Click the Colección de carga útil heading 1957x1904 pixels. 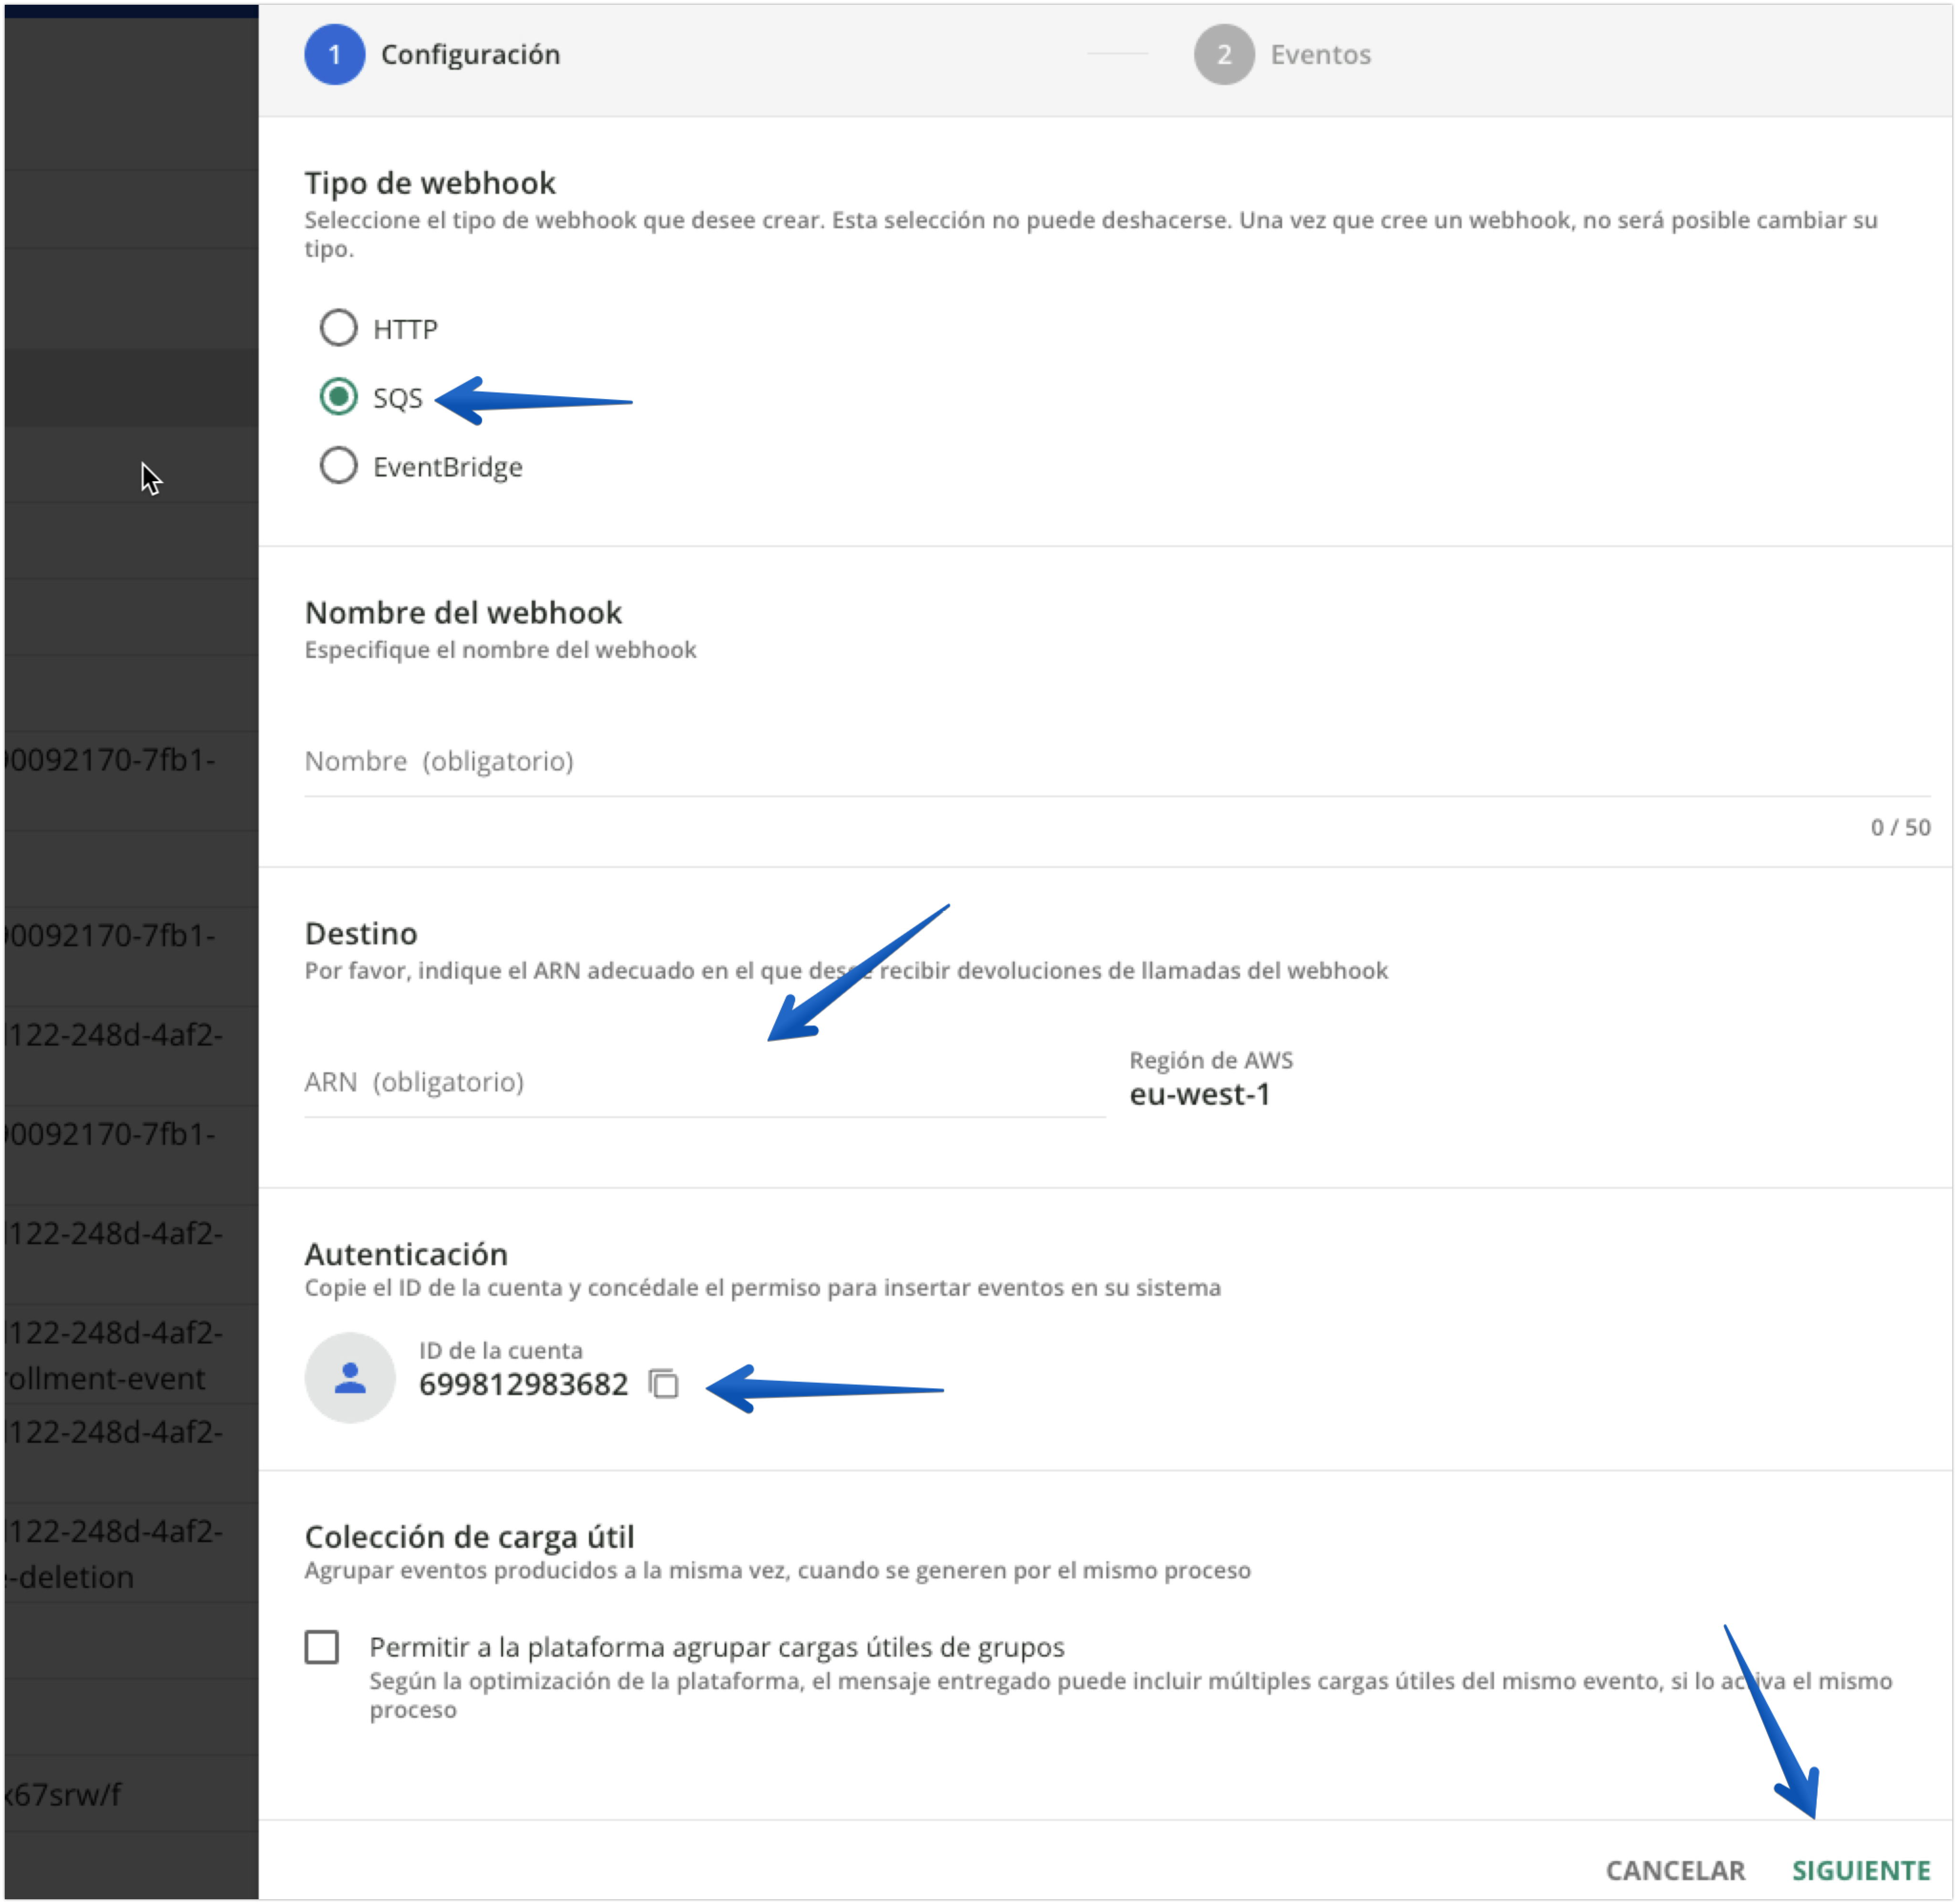click(469, 1537)
